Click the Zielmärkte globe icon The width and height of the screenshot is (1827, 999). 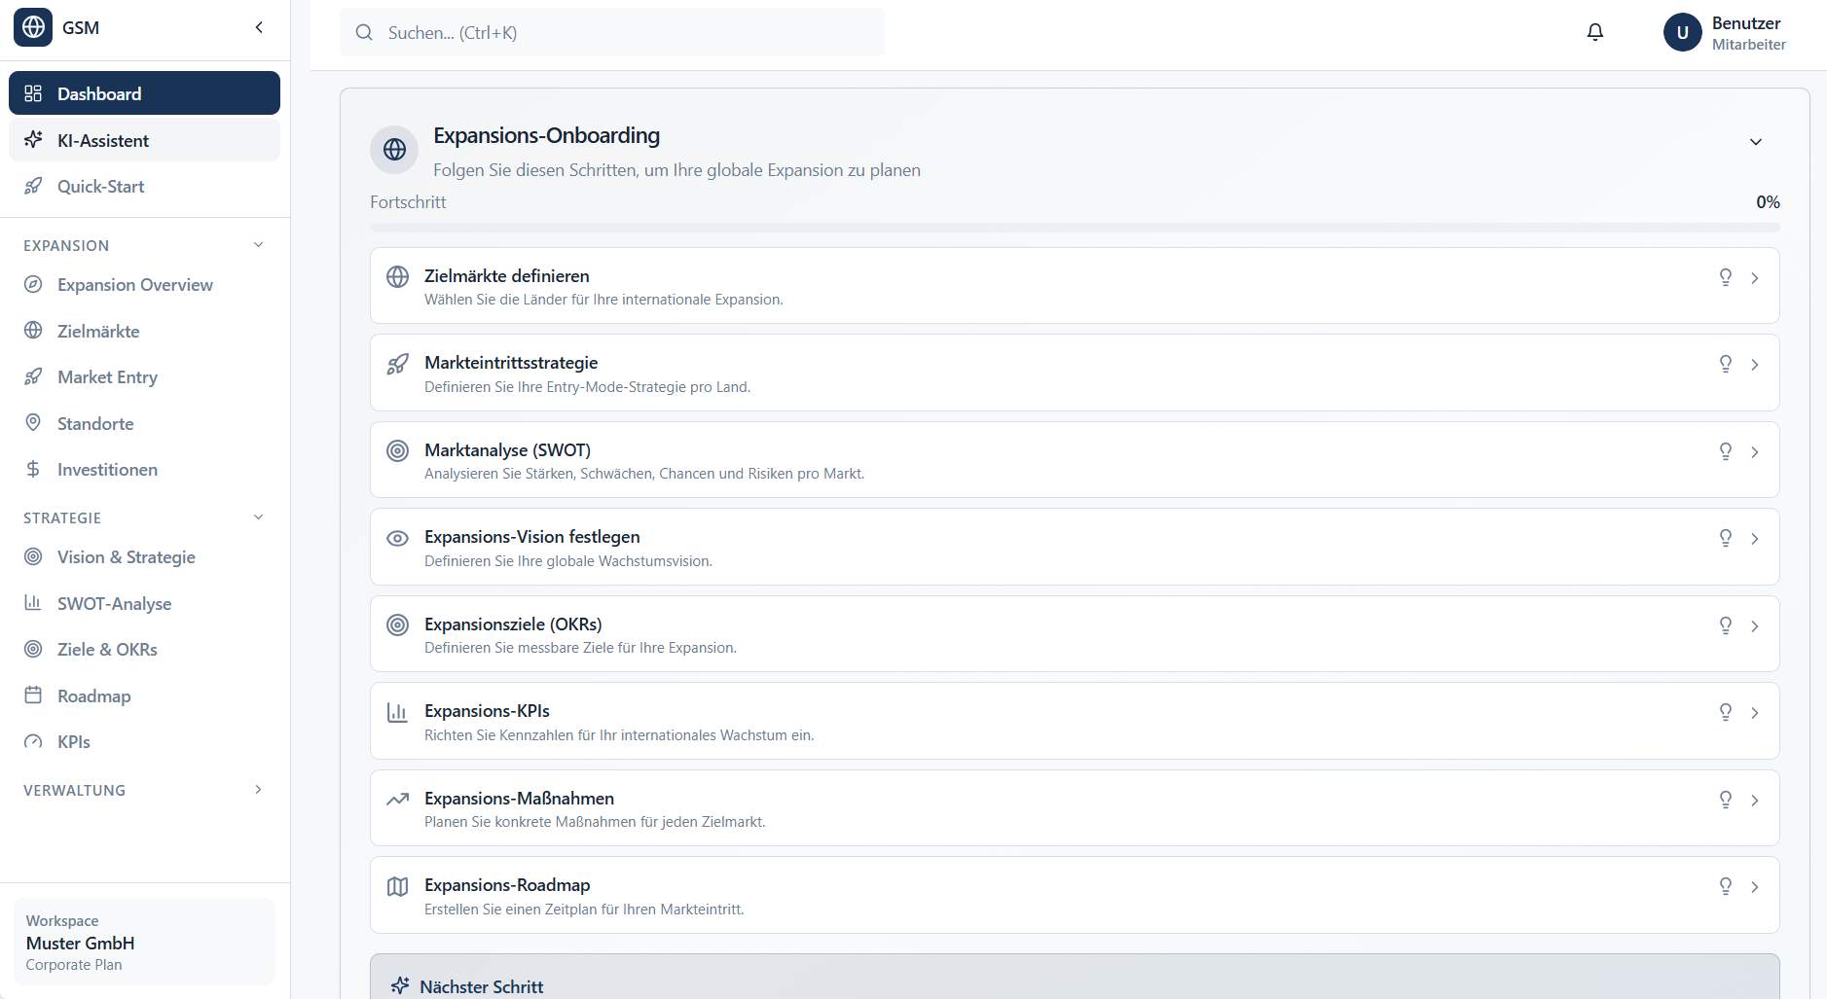coord(34,331)
